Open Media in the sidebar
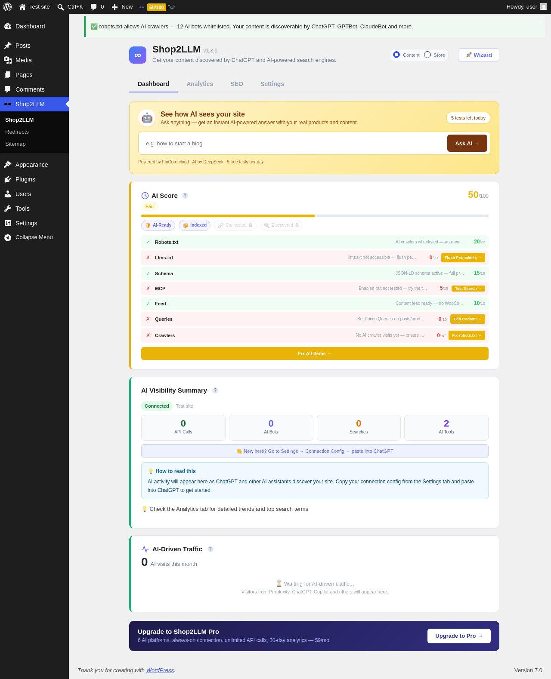Image resolution: width=551 pixels, height=679 pixels. point(34,60)
